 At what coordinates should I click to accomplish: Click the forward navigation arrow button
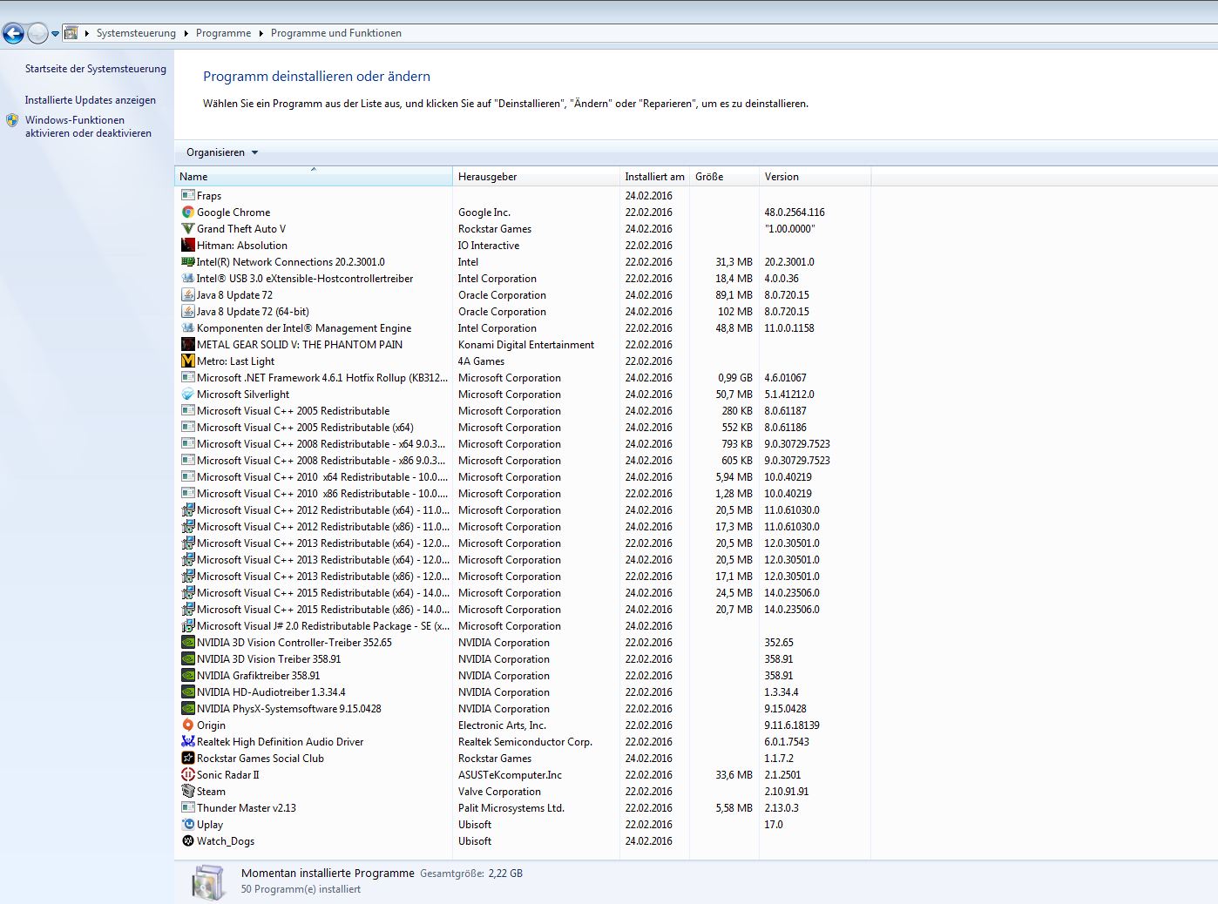pos(37,34)
